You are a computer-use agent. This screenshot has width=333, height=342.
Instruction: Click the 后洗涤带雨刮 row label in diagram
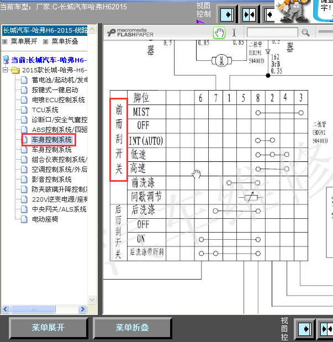tap(146, 252)
